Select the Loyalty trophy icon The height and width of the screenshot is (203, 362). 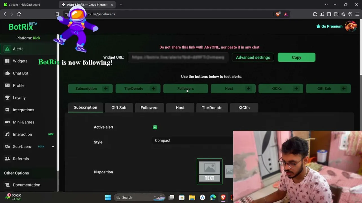click(7, 98)
